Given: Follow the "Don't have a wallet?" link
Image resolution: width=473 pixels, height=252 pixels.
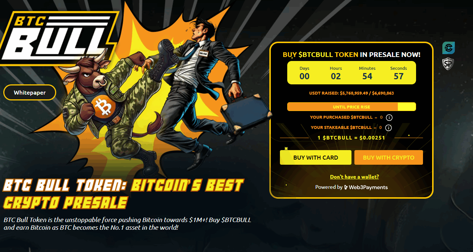Looking at the screenshot, I should coord(354,177).
